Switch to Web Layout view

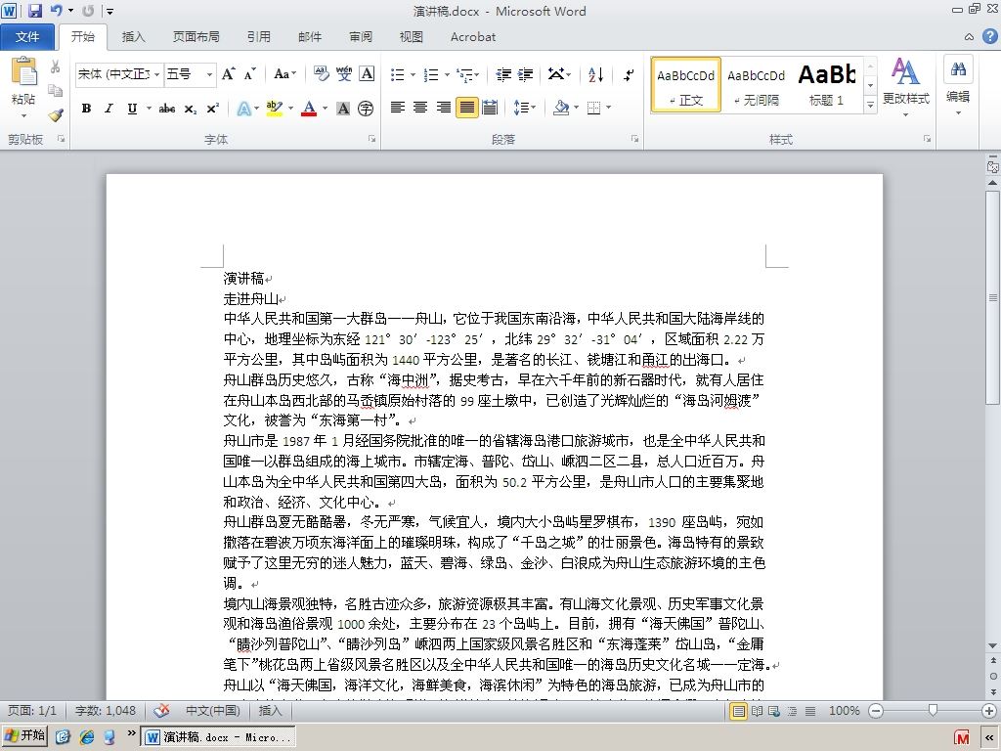[774, 710]
